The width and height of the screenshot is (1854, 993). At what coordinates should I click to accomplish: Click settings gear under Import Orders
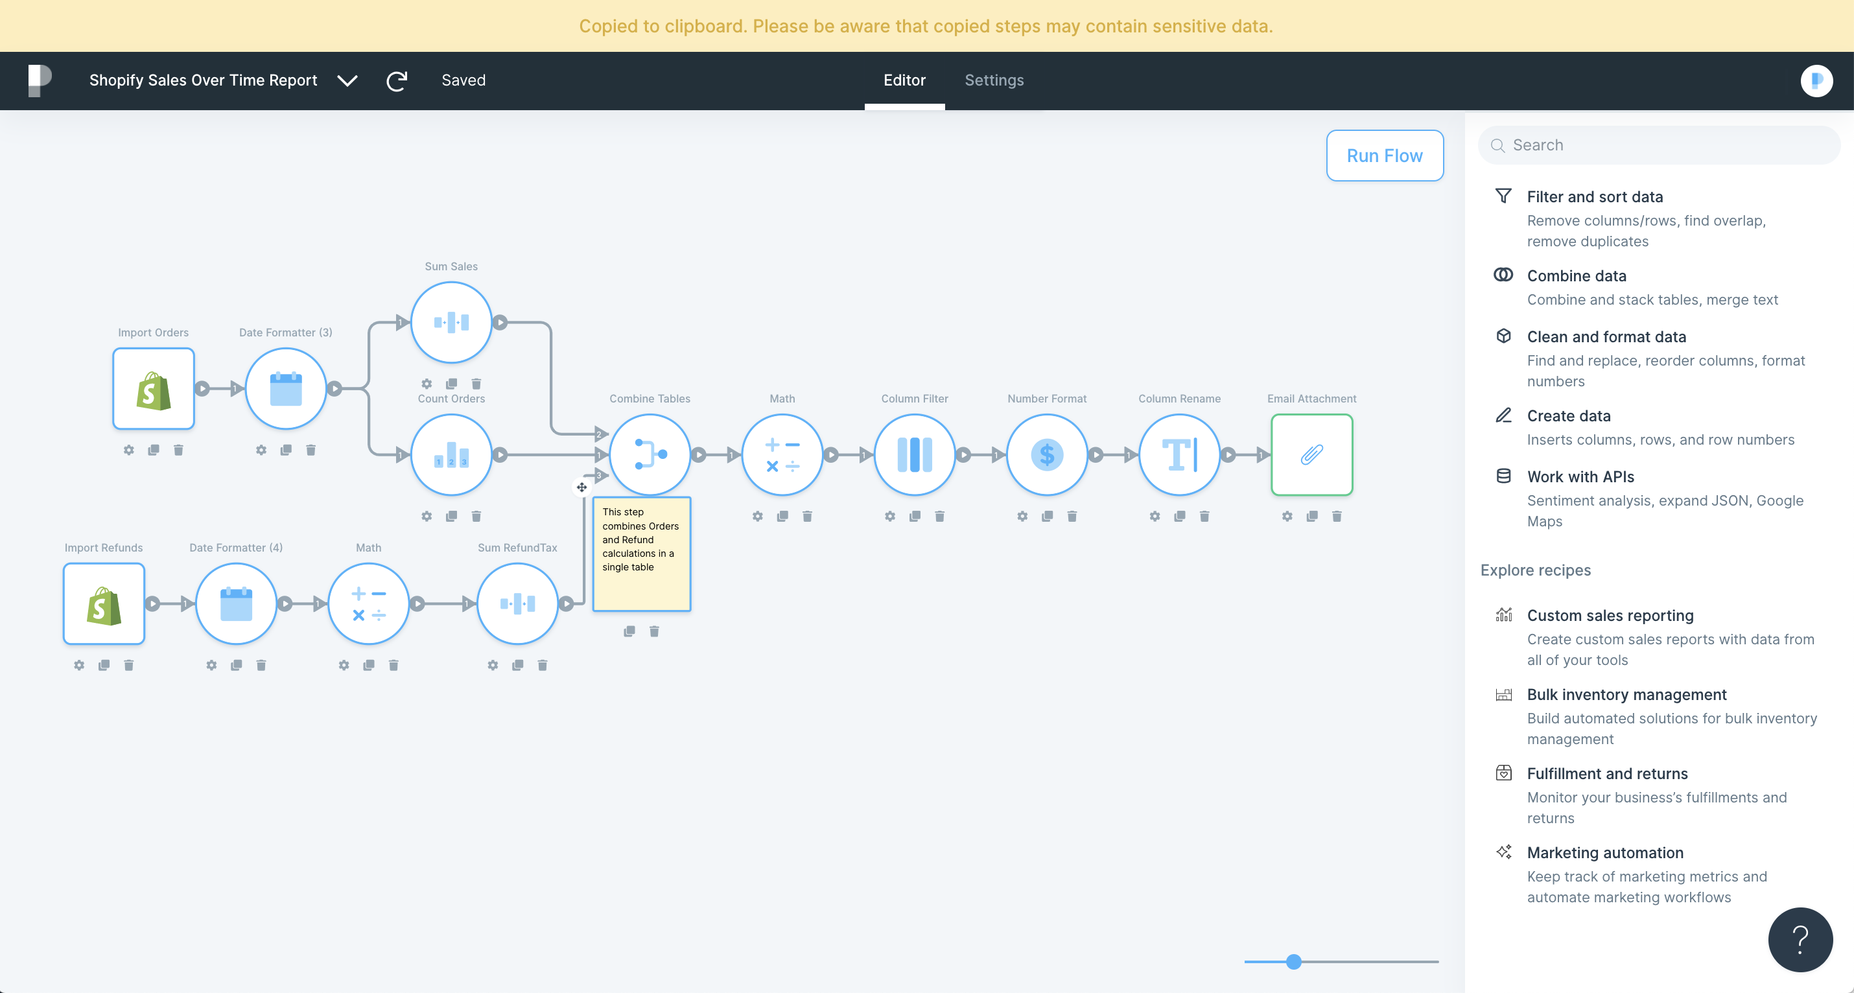(129, 450)
